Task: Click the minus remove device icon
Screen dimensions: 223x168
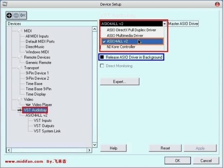Action: coord(16,15)
